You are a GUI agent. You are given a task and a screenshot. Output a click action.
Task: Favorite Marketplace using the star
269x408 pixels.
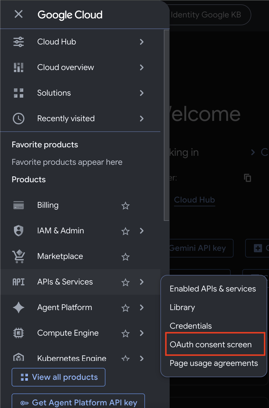[x=125, y=257]
